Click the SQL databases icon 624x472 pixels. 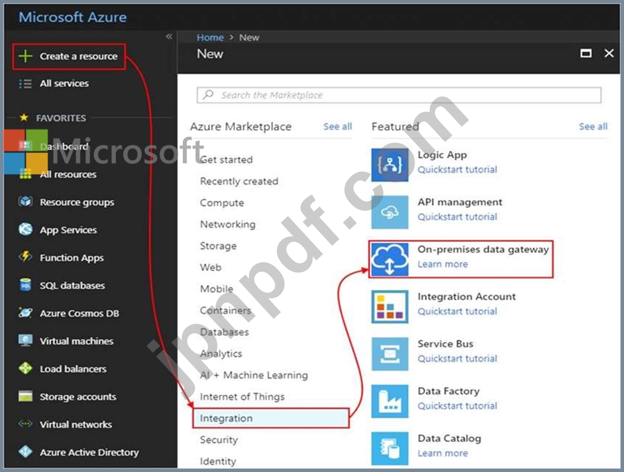pos(25,285)
